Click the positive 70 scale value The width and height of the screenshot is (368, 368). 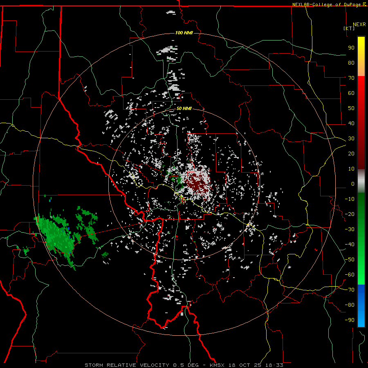(x=351, y=78)
